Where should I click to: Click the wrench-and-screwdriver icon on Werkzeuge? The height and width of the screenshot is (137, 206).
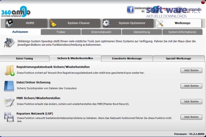click(x=160, y=23)
